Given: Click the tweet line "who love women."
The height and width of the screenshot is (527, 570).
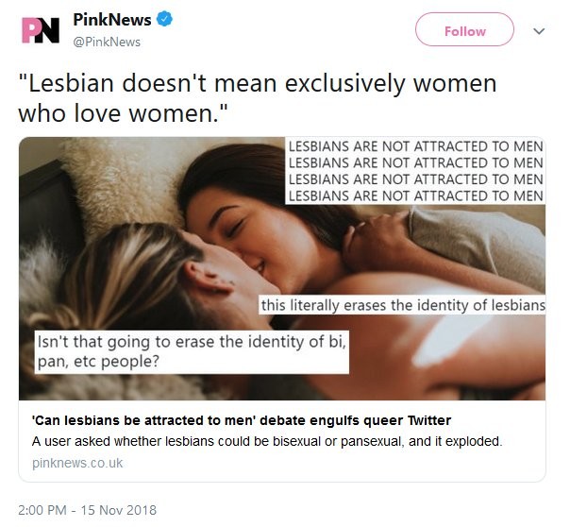Looking at the screenshot, I should click(123, 113).
